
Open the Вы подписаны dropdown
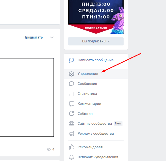coord(96,41)
